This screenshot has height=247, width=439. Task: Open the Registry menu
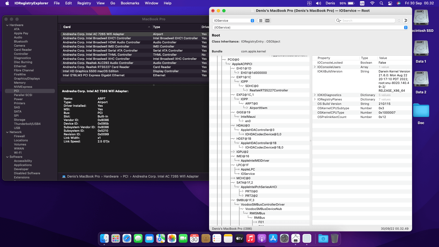coord(84,3)
